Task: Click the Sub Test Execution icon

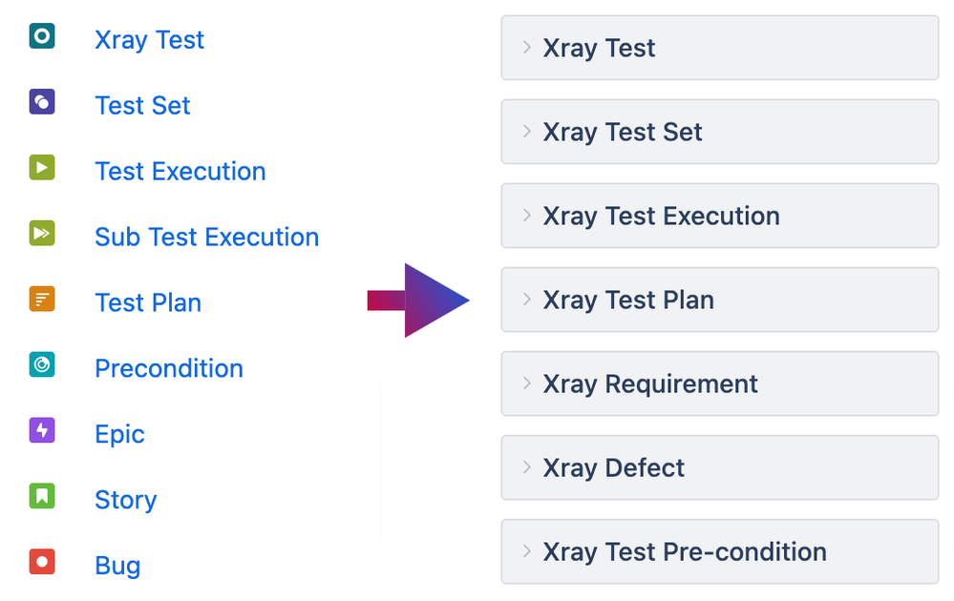Action: coord(40,233)
